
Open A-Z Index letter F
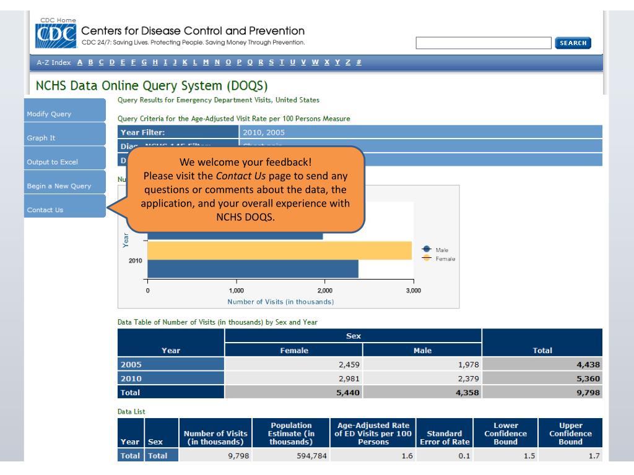(133, 62)
